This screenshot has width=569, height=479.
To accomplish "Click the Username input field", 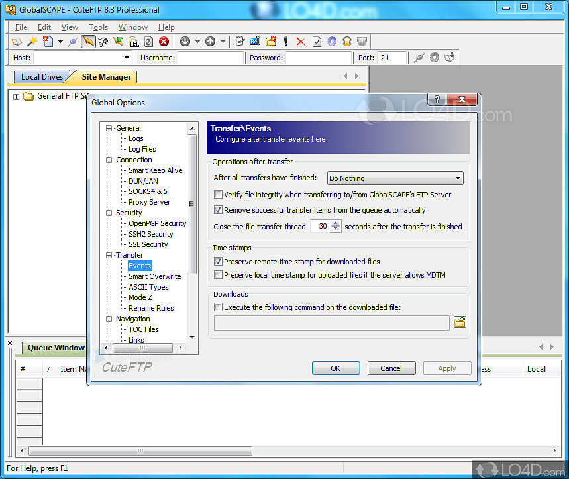I will (x=211, y=58).
